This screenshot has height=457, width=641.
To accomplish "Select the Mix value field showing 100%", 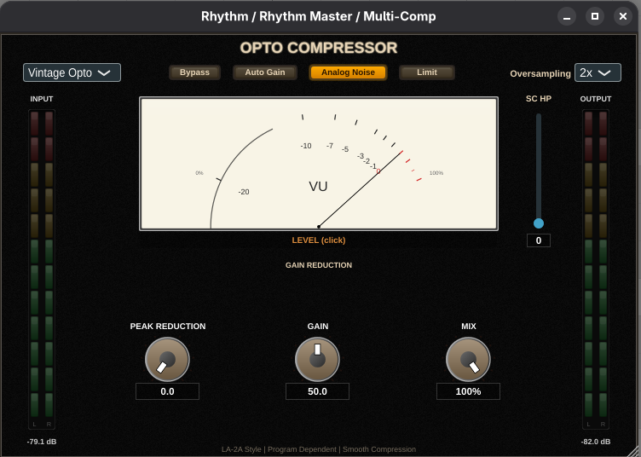I will click(x=468, y=391).
